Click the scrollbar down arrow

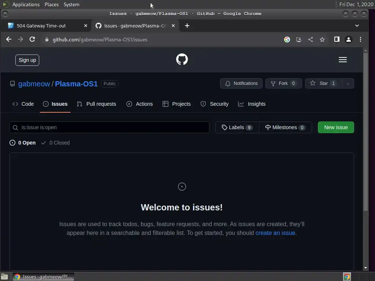point(365,268)
